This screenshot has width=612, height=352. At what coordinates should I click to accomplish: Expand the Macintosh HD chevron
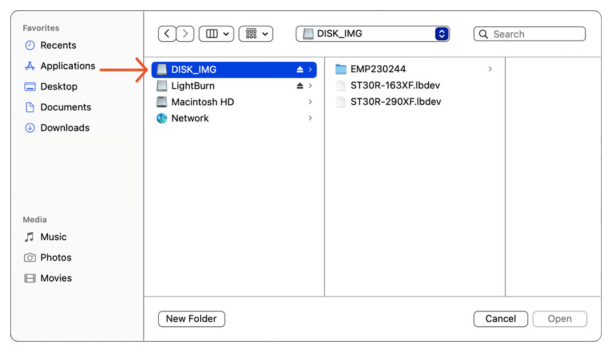tap(311, 102)
